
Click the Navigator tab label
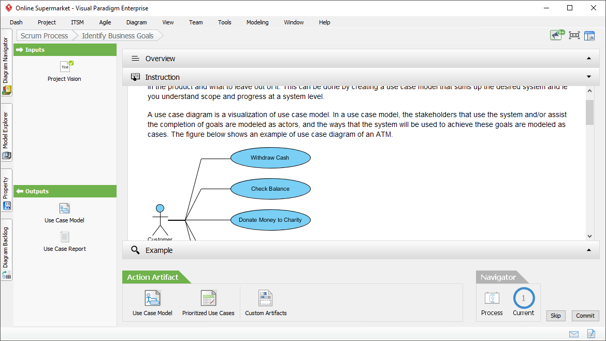point(498,277)
